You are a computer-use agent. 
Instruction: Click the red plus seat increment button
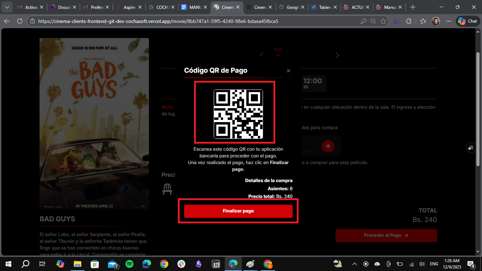pos(328,146)
